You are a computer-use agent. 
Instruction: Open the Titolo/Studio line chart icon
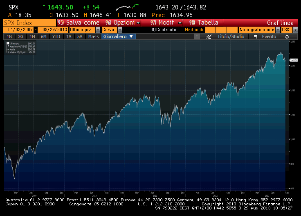click(209, 36)
